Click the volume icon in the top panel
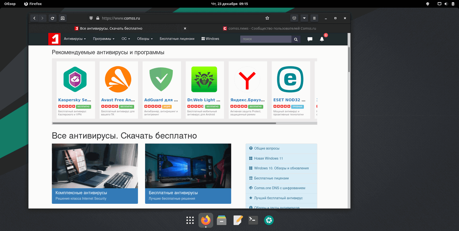The image size is (459, 231). 446,4
